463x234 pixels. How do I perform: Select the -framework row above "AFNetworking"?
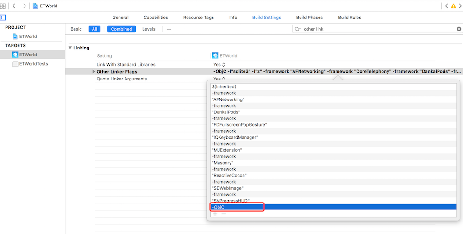(334, 93)
